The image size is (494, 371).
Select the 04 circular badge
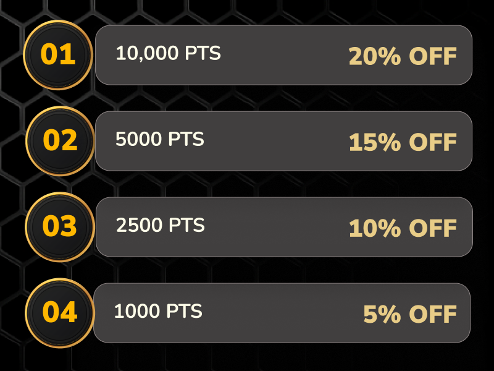click(59, 313)
